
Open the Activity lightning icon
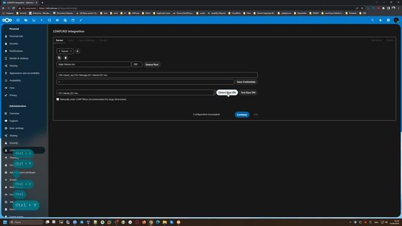tap(41, 20)
